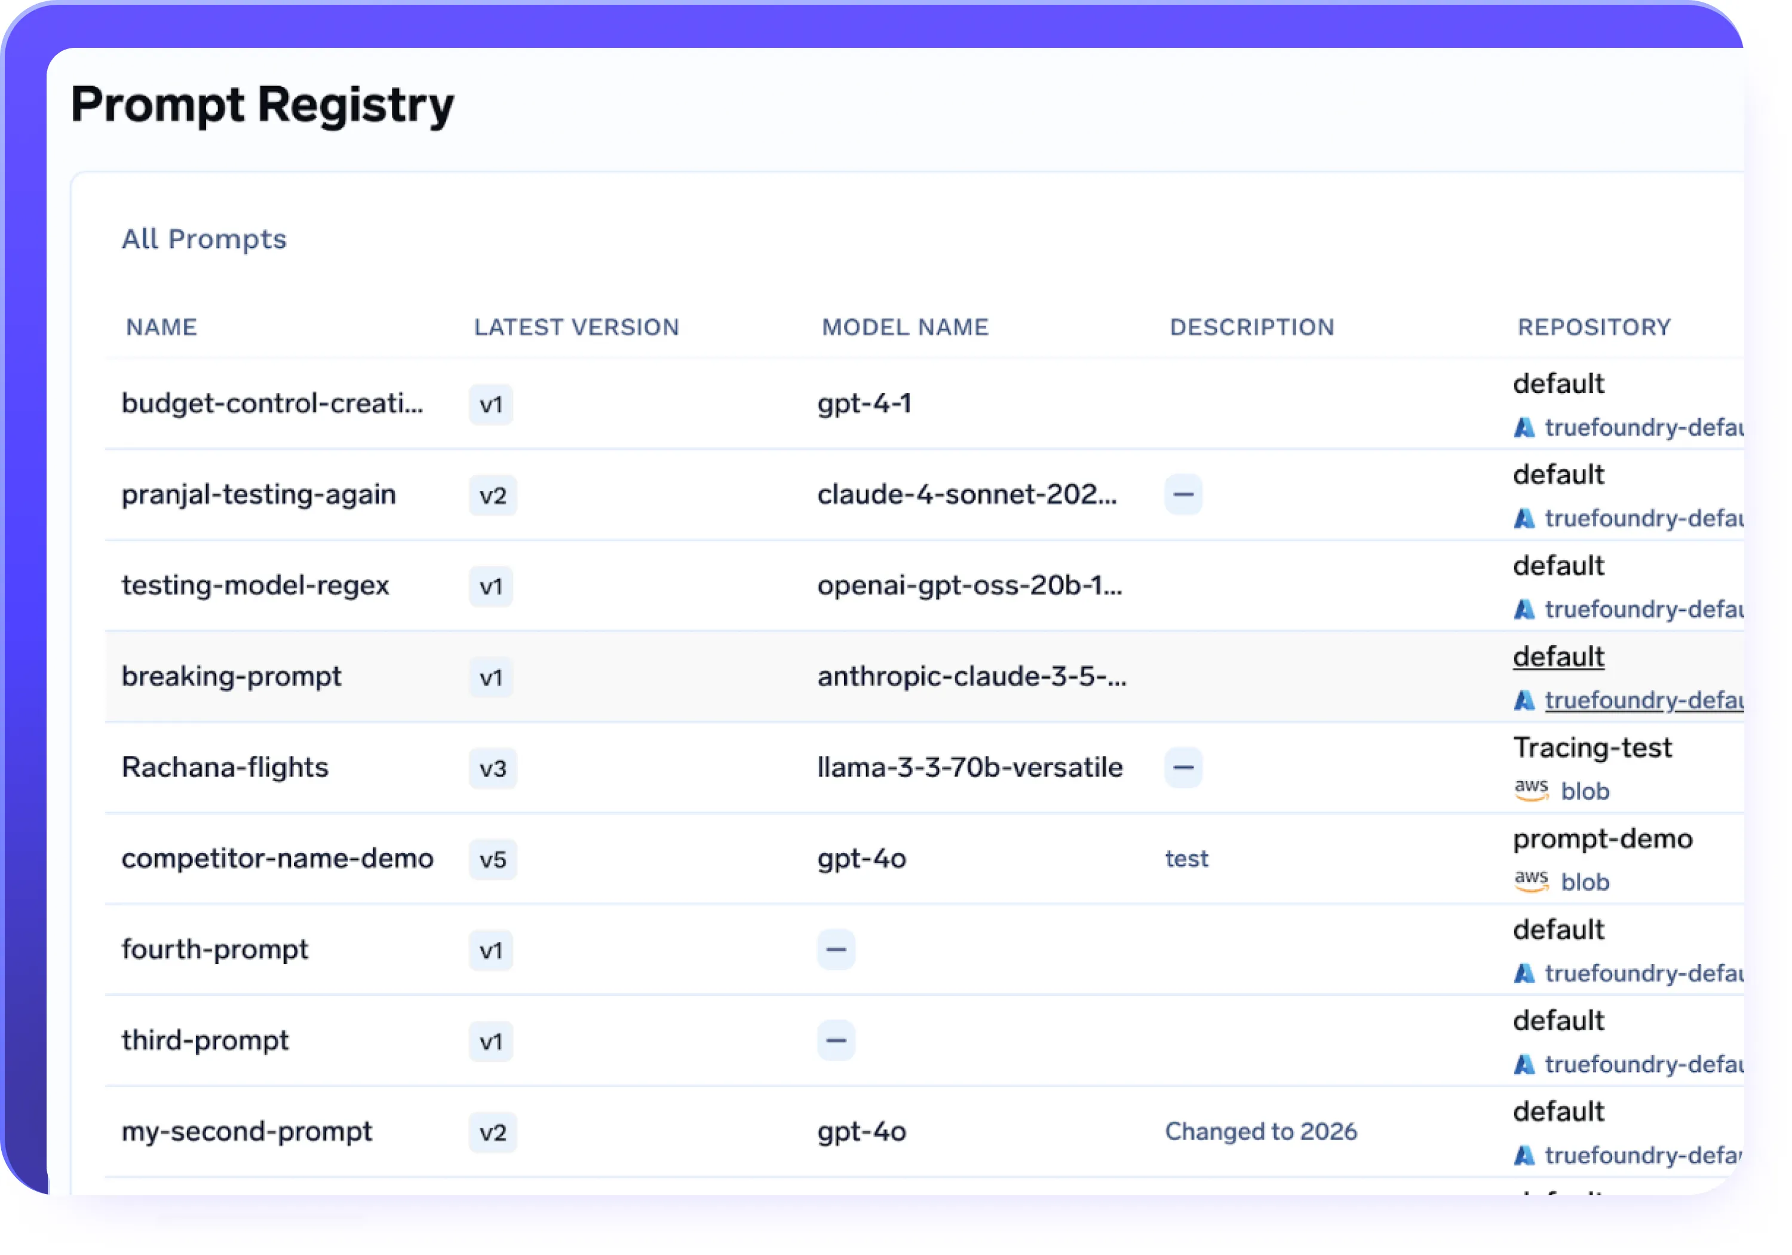
Task: Click the test description for competitor-name-demo
Action: click(x=1186, y=858)
